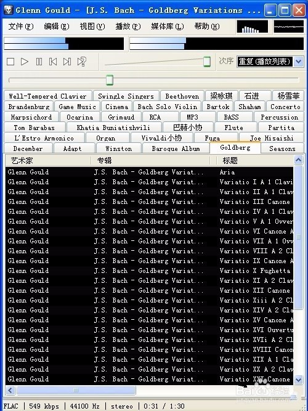
Task: Switch to the Vivaldi小协 playlist tab
Action: (x=162, y=138)
